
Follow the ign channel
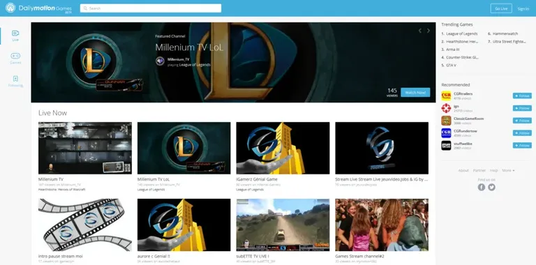(x=522, y=108)
